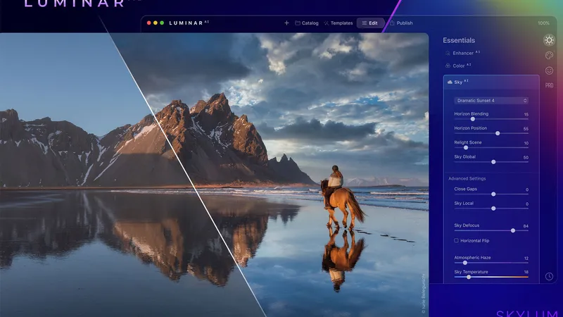Click the Horizon Blending slider handle
Image resolution: width=563 pixels, height=317 pixels.
tap(473, 119)
